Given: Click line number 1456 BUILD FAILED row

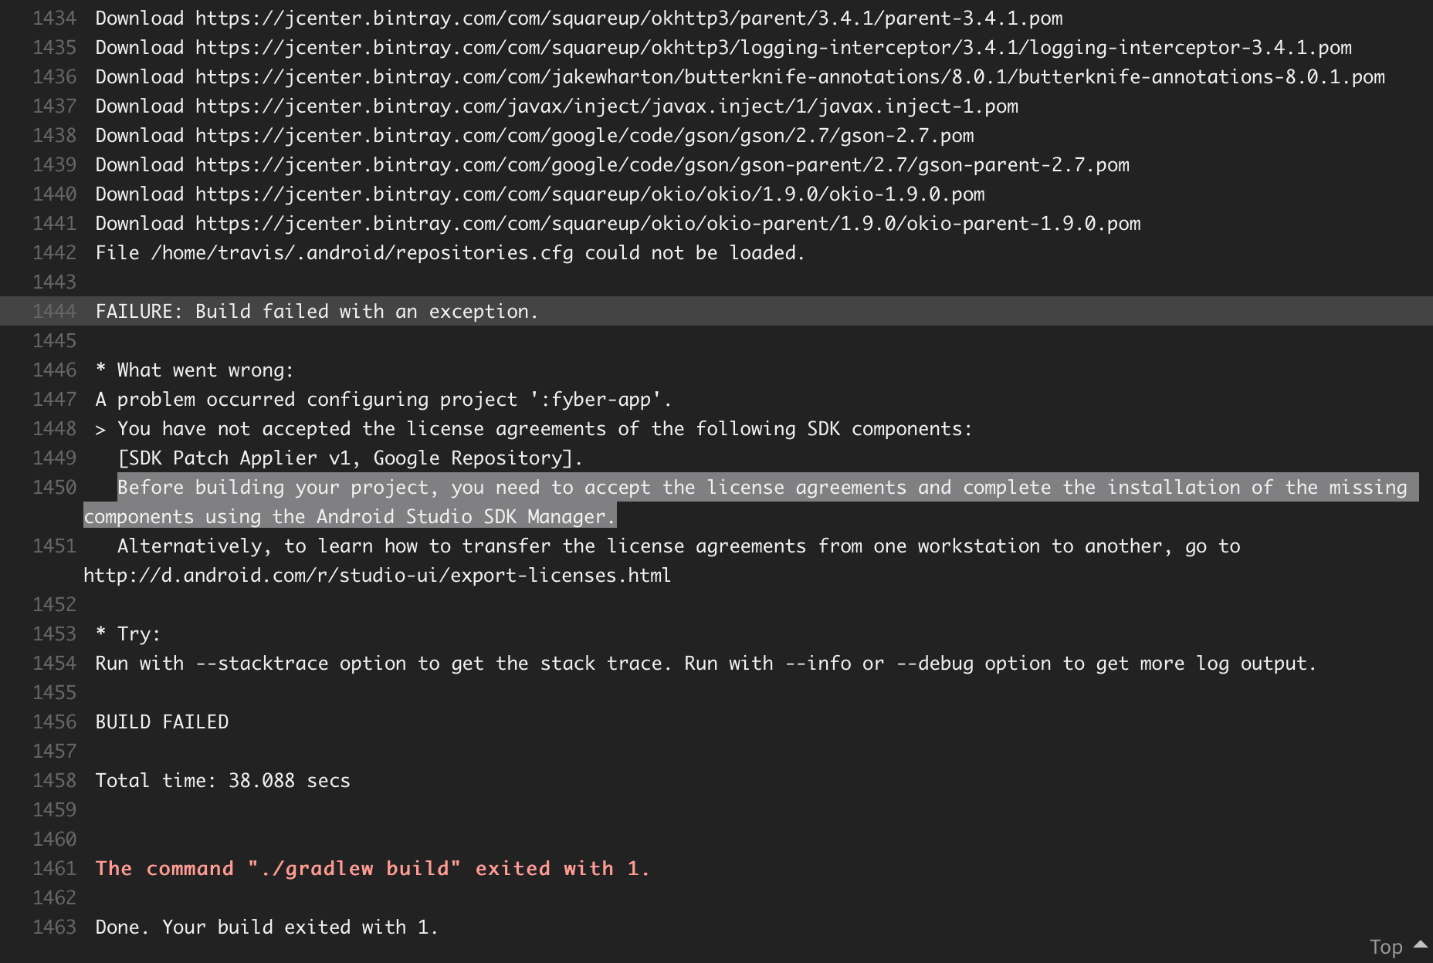Looking at the screenshot, I should [x=54, y=721].
